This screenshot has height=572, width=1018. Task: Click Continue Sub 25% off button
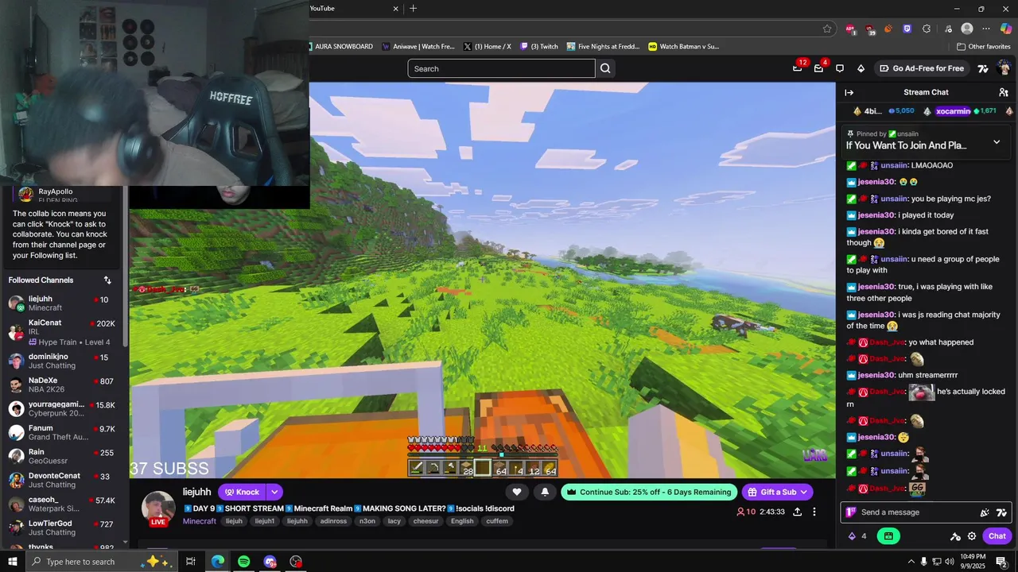pyautogui.click(x=647, y=492)
